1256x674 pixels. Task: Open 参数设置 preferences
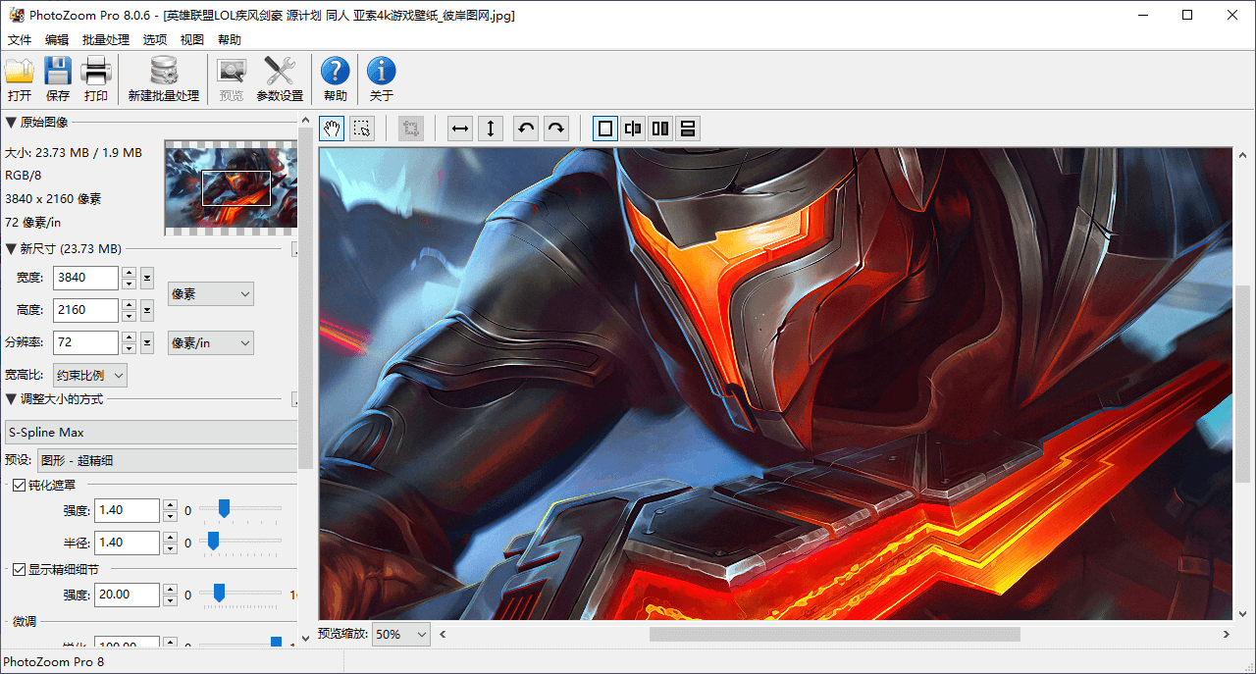coord(280,79)
